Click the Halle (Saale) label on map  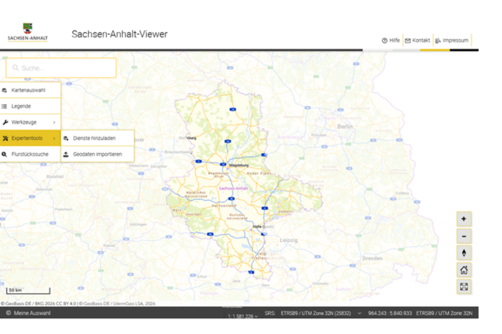263,226
